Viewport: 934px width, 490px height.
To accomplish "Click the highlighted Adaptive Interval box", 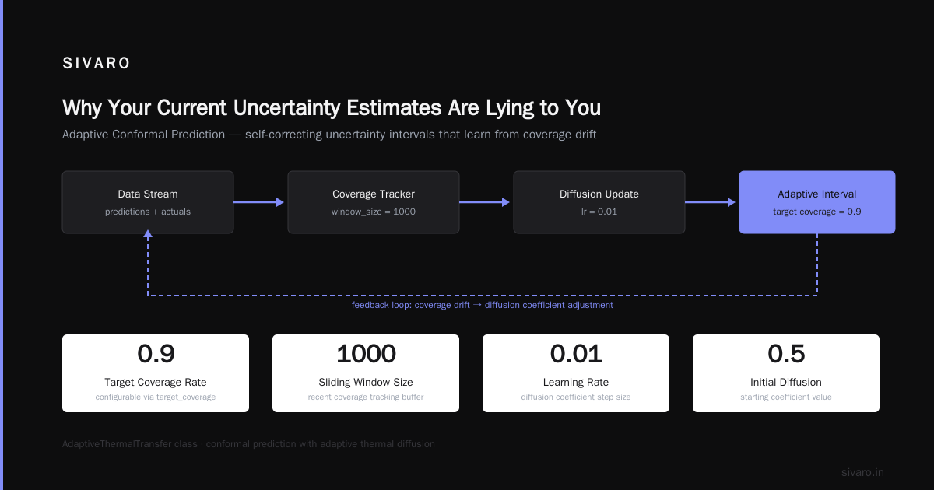I will pyautogui.click(x=817, y=202).
